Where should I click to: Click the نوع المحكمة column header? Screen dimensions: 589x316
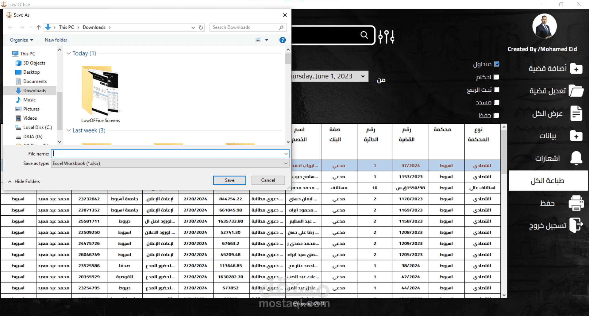[483, 142]
